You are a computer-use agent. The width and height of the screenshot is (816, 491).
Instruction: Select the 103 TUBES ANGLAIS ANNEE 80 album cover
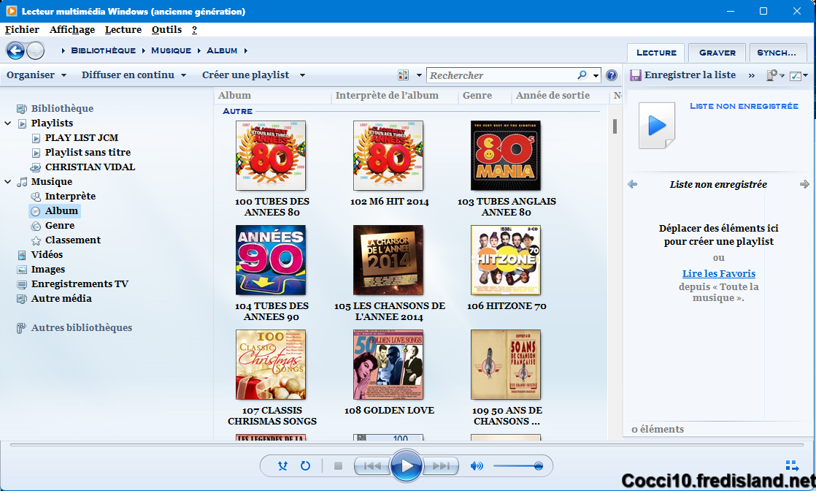point(506,156)
